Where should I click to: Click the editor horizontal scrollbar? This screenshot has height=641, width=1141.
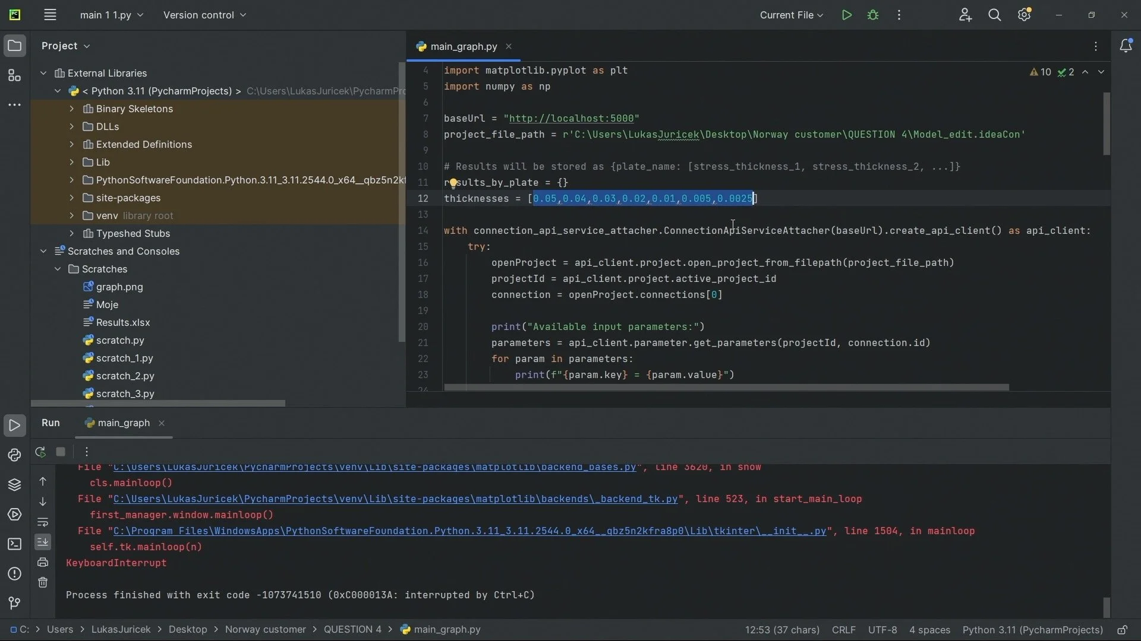click(726, 388)
